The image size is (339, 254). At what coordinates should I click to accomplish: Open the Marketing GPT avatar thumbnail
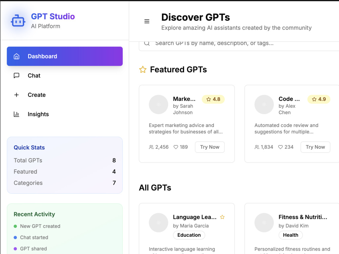click(158, 105)
